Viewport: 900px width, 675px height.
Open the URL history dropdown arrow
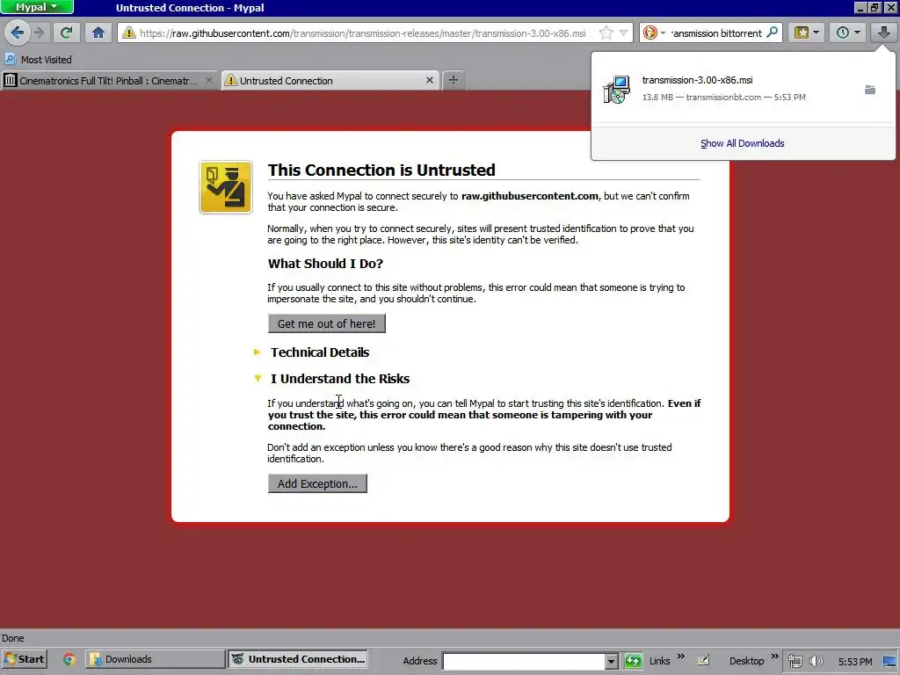coord(623,33)
